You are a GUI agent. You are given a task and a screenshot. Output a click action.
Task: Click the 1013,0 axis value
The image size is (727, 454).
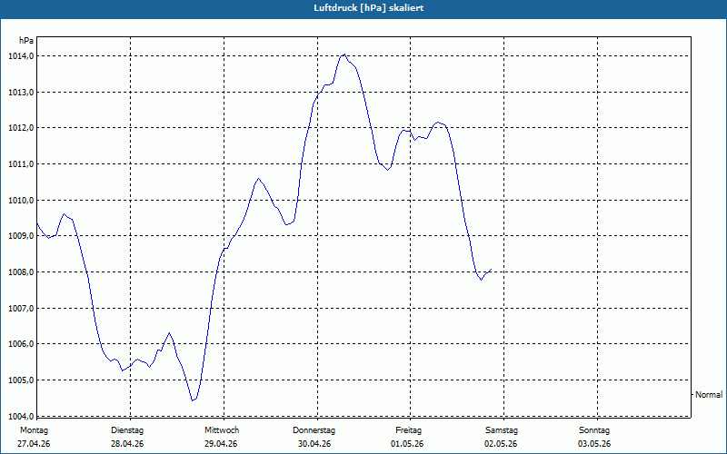pos(21,93)
